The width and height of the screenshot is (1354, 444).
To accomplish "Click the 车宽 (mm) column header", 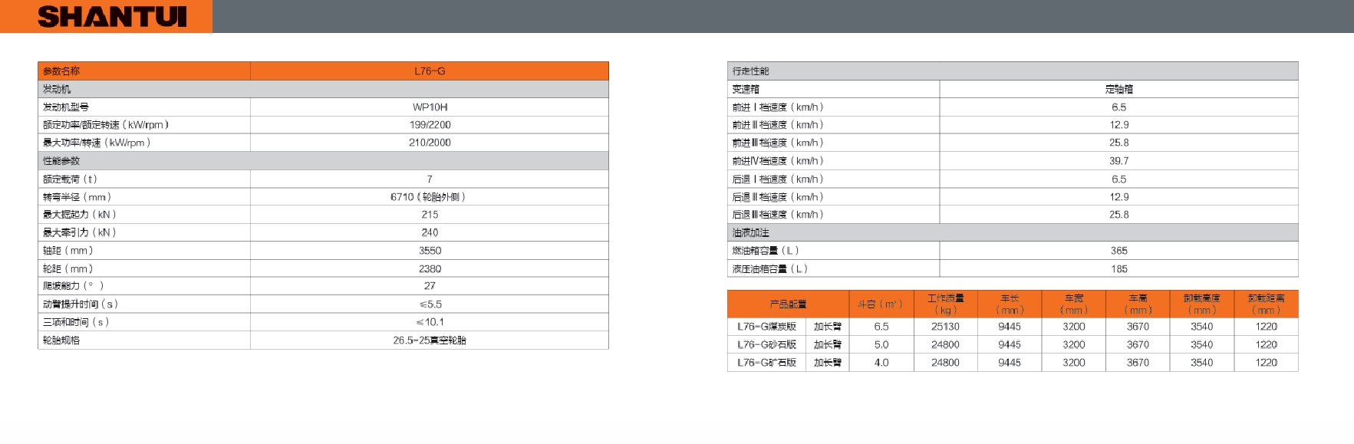I will pyautogui.click(x=1074, y=304).
